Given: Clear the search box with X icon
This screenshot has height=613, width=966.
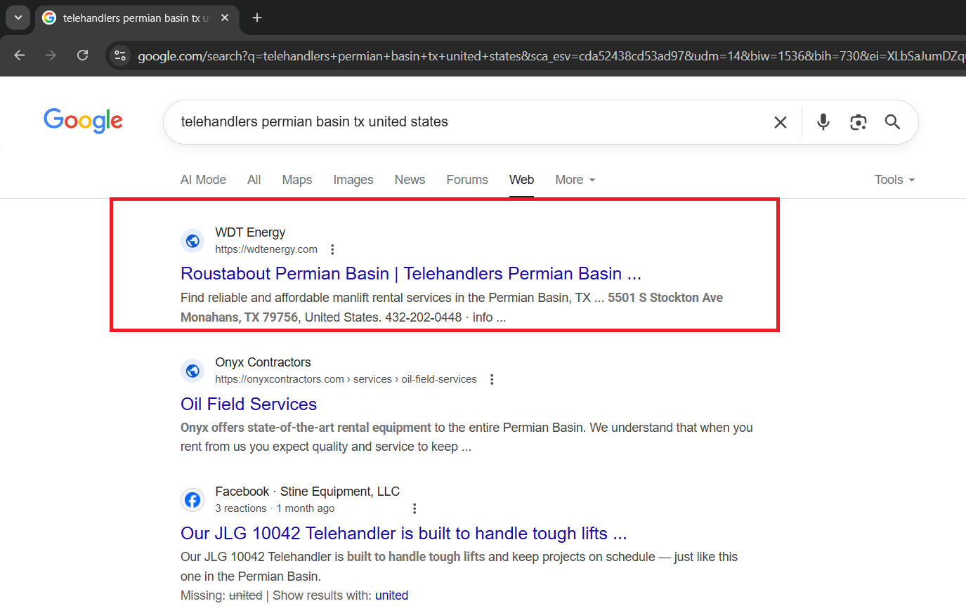Looking at the screenshot, I should click(780, 122).
